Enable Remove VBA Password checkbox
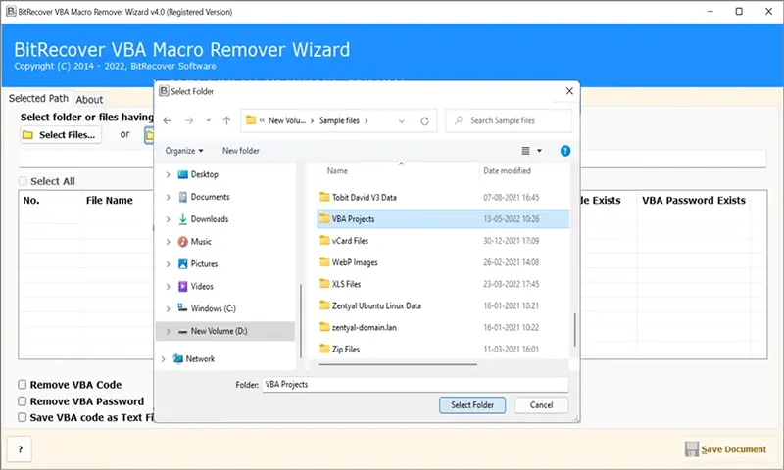The image size is (784, 470). coord(22,401)
